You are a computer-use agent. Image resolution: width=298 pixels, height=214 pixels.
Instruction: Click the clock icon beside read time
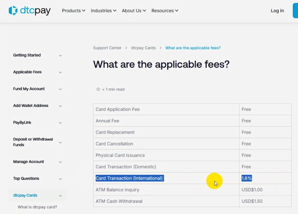[x=98, y=89]
